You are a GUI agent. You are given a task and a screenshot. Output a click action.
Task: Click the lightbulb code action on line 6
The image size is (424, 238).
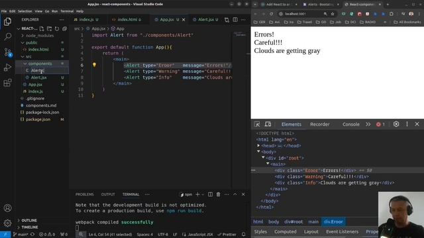[x=94, y=65]
